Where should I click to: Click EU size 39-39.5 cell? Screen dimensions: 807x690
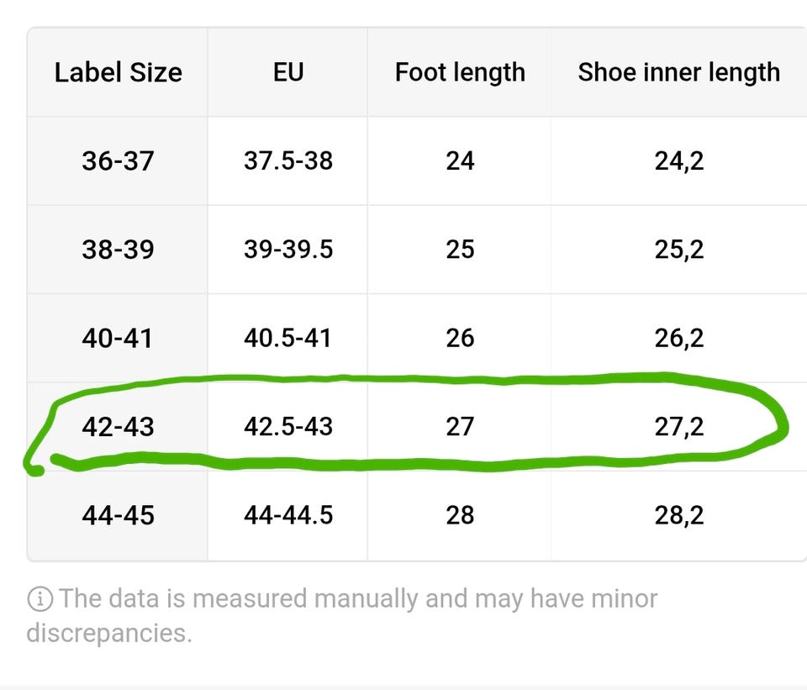tap(288, 250)
